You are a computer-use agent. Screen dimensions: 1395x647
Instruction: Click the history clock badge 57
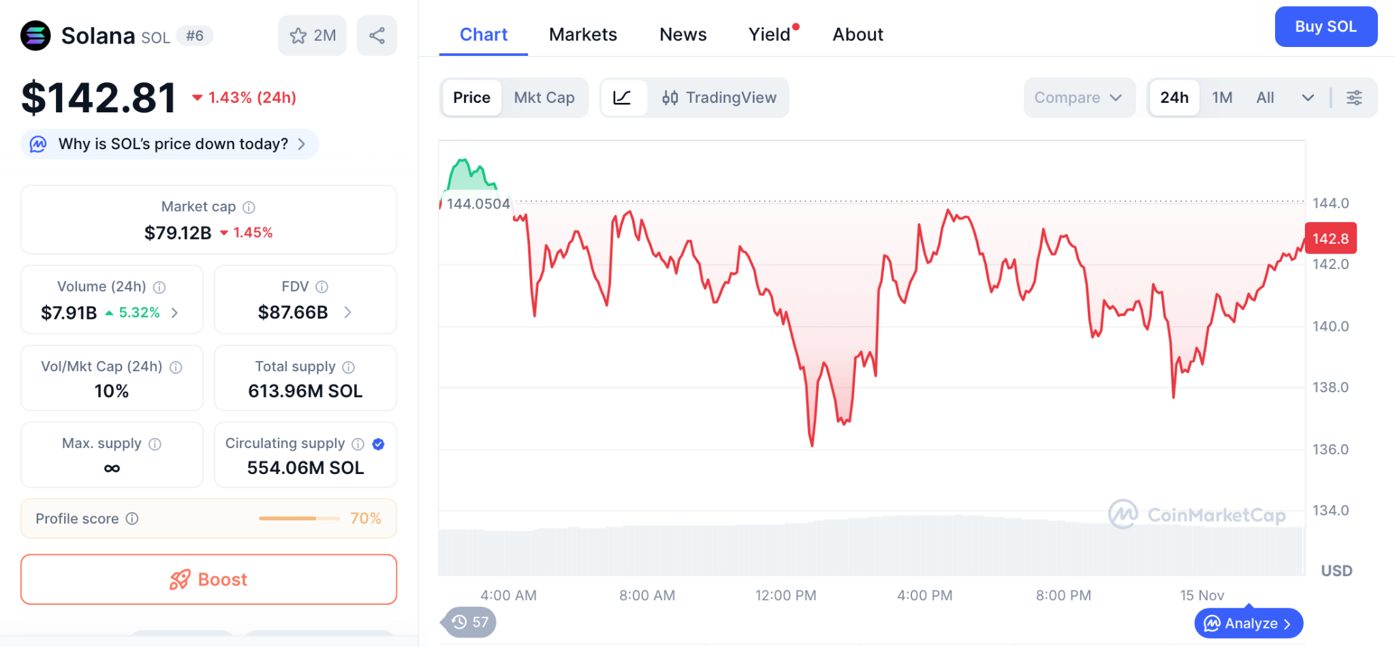[x=469, y=622]
